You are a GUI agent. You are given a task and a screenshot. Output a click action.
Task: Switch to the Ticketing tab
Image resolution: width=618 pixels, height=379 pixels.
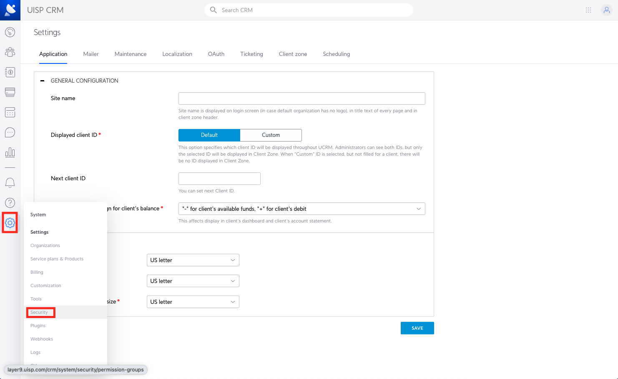(251, 54)
